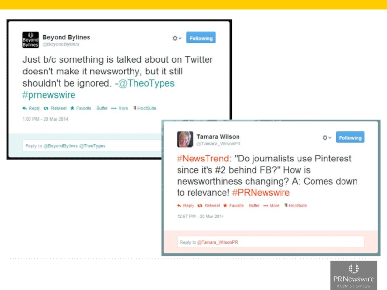Open the 12:57 PM - 20 Mar 2014 timestamp

coord(200,216)
